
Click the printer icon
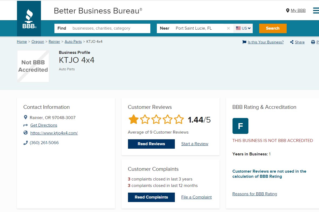tap(313, 42)
